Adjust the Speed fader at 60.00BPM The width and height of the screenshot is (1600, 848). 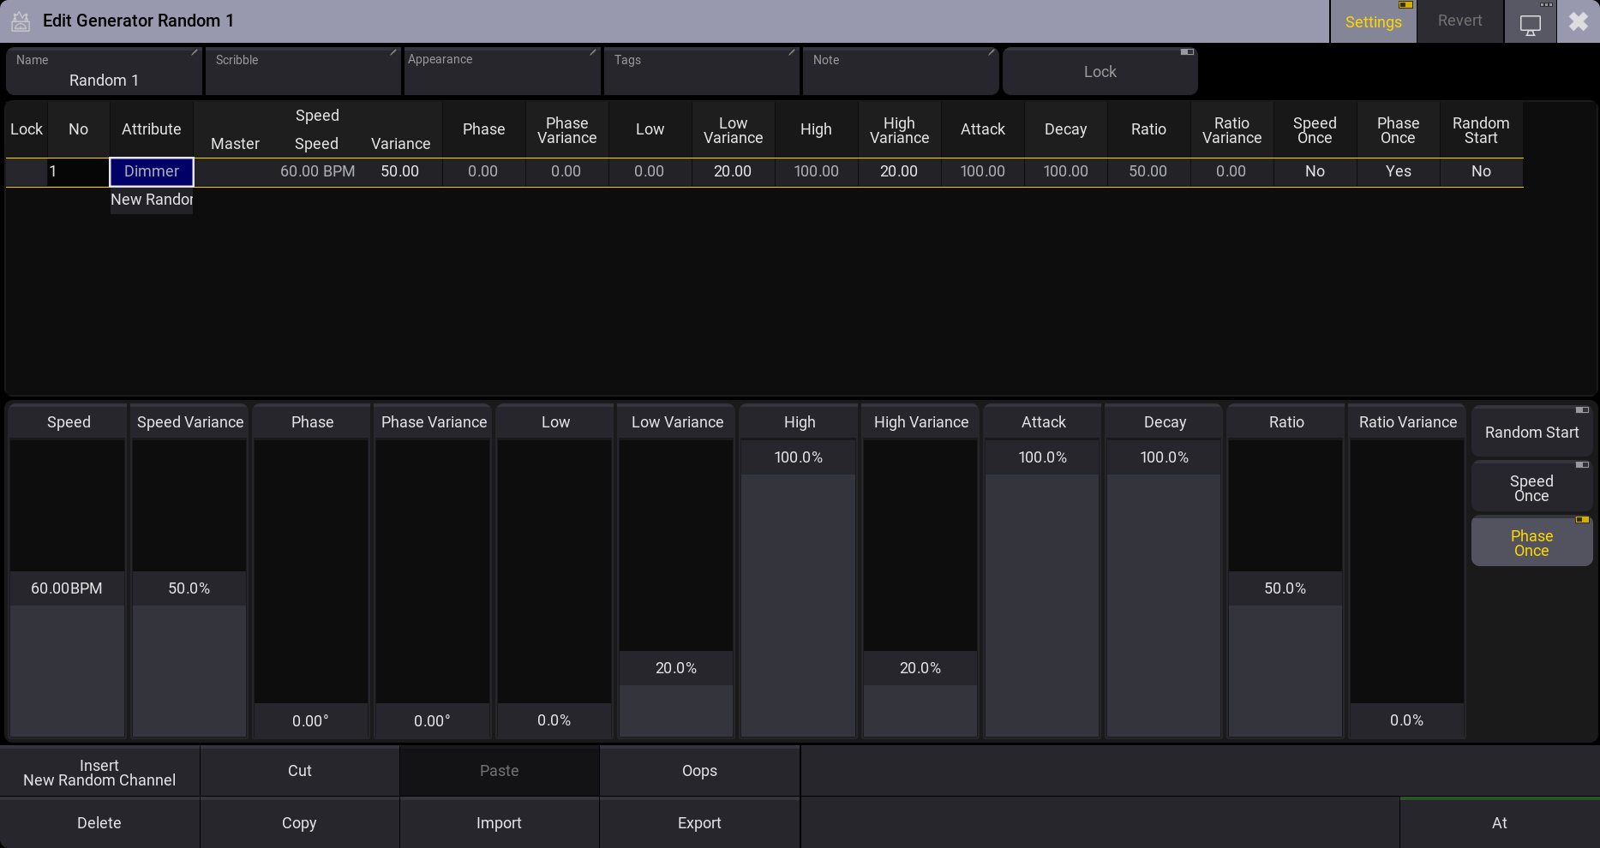point(67,588)
